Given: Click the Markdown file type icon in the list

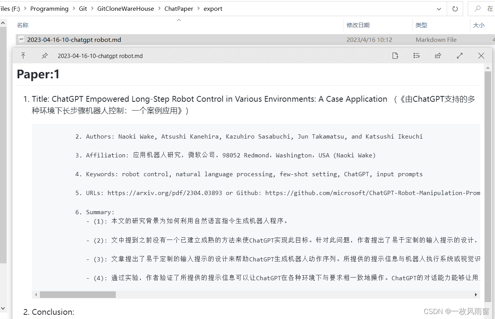Looking at the screenshot, I should click(x=21, y=39).
